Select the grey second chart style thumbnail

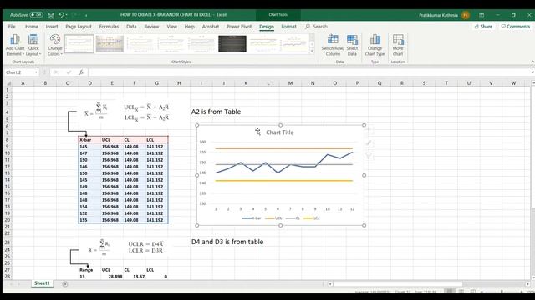pos(110,43)
